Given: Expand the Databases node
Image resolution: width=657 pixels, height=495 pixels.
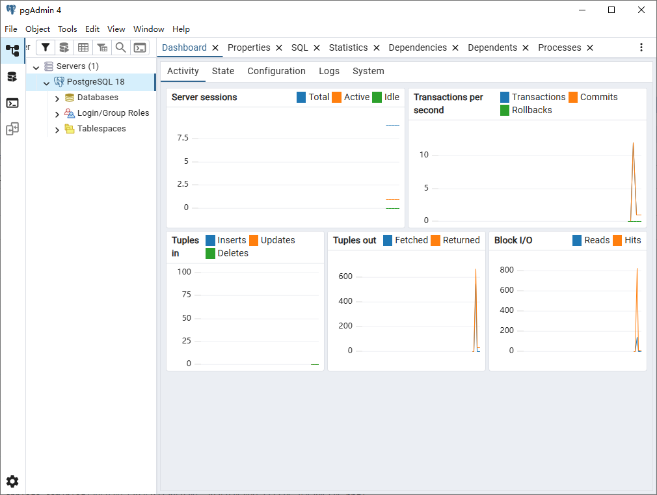Looking at the screenshot, I should point(57,98).
